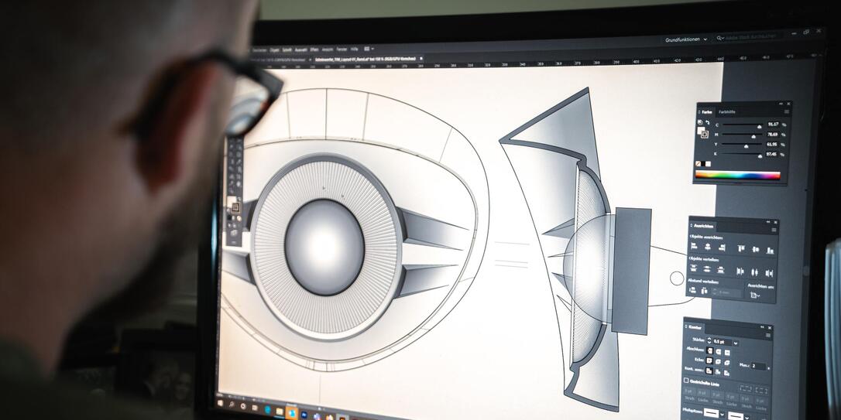Select first stroke alignment option in Kontur
Viewport: 841px width, 420px height.
709,370
